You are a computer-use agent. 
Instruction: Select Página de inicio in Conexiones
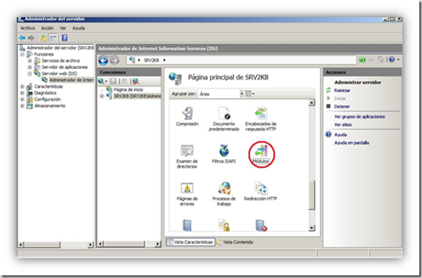coord(128,89)
